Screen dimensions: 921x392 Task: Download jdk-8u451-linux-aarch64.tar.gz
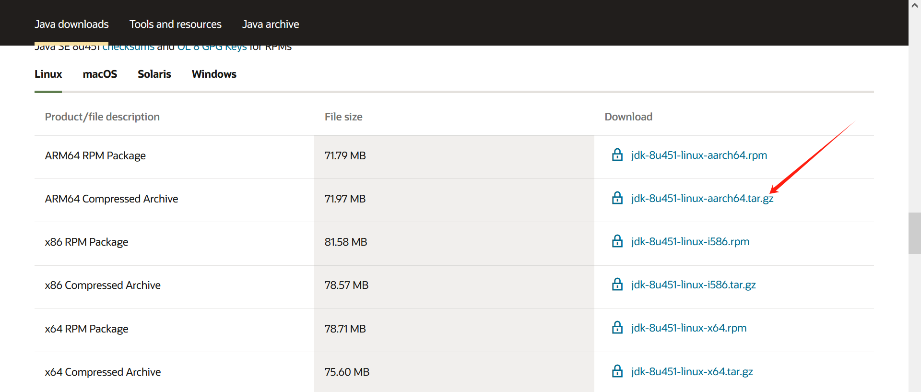click(x=702, y=198)
